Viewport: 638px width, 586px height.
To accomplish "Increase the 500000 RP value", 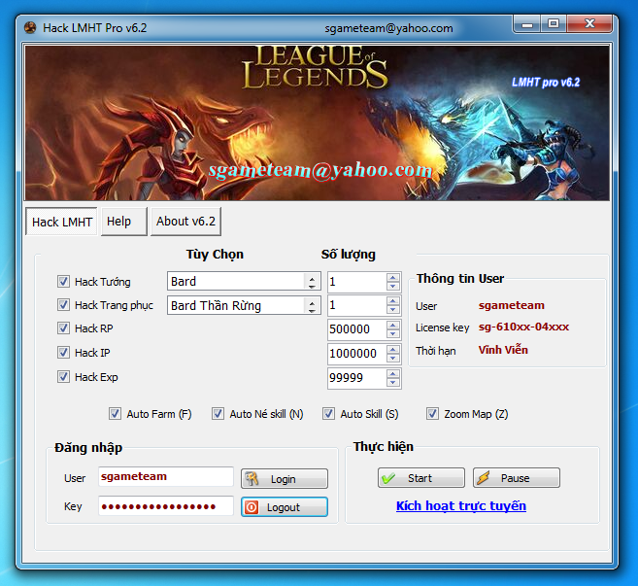I will [x=393, y=325].
